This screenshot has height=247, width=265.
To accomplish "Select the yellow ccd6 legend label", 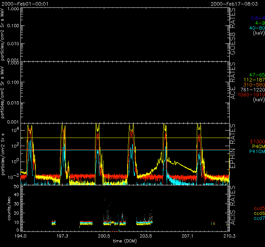I will click(259, 213).
